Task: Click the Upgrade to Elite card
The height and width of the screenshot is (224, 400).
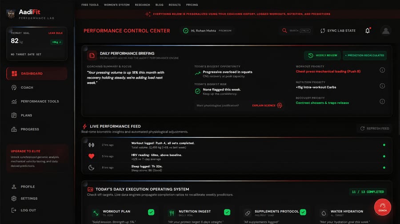Action: 37,158
